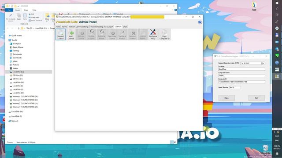Click the Explorer help icon under the window controls

(x=175, y=10)
